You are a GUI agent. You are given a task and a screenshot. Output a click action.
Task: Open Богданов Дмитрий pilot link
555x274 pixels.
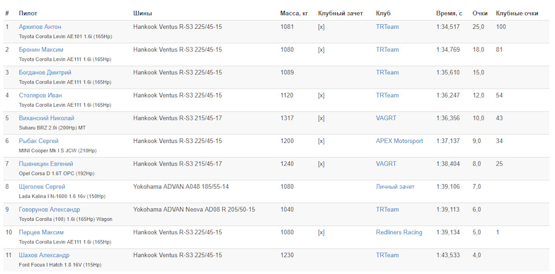point(45,72)
